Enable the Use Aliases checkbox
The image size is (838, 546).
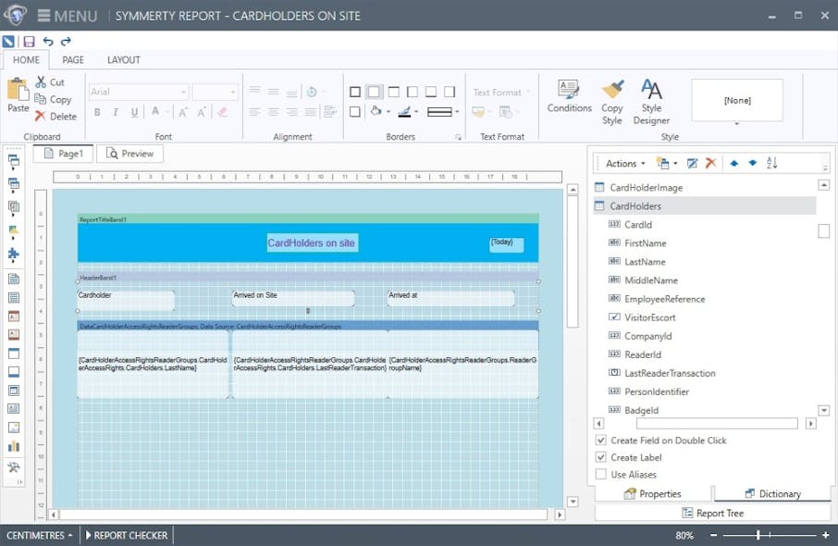pos(600,474)
